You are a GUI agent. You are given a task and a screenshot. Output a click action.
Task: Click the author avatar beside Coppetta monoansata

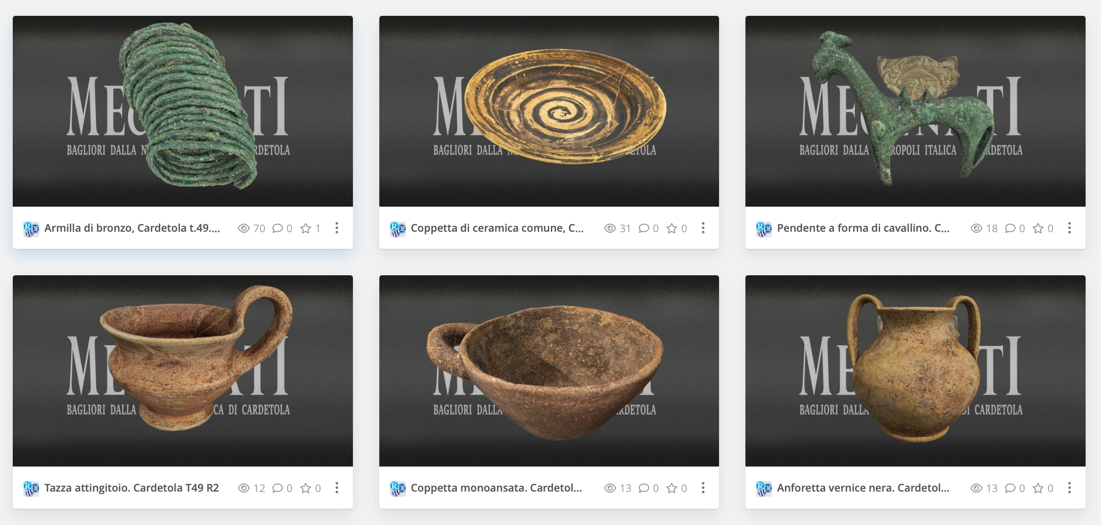[x=397, y=488]
